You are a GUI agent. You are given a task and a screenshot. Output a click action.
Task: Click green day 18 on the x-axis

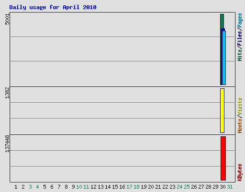(x=136, y=187)
